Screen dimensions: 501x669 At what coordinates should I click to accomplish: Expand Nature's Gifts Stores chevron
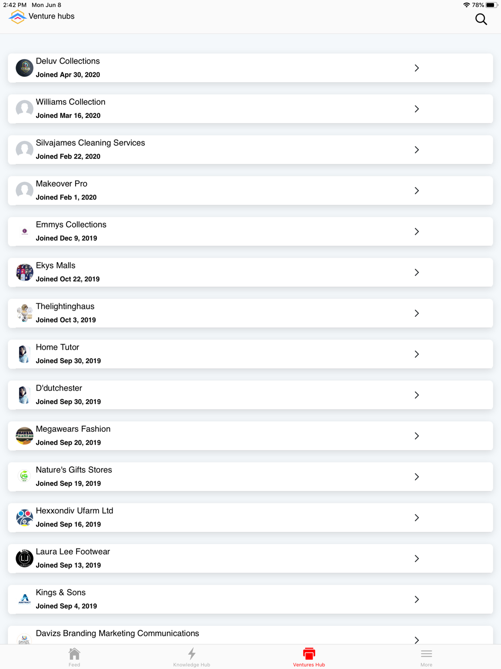click(417, 477)
